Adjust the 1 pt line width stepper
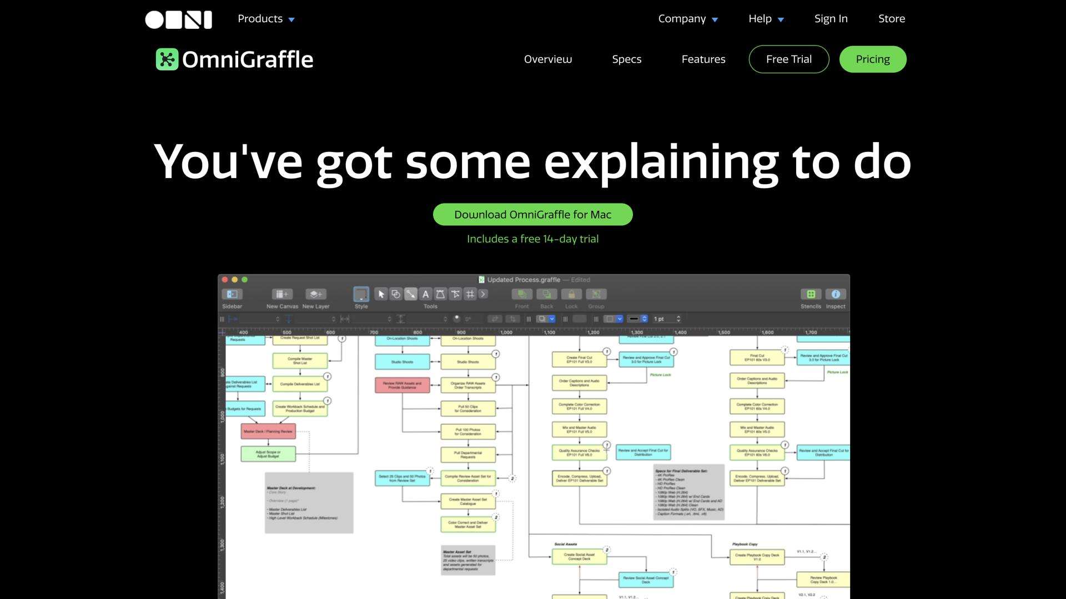 click(x=678, y=319)
